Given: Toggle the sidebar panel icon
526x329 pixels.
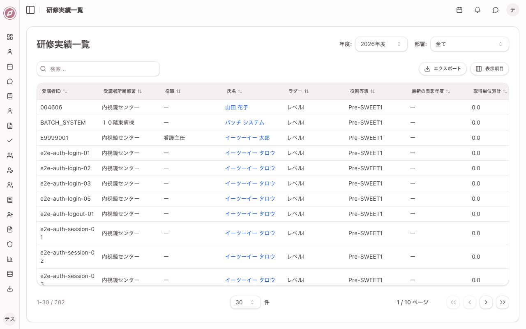Looking at the screenshot, I should pyautogui.click(x=30, y=10).
